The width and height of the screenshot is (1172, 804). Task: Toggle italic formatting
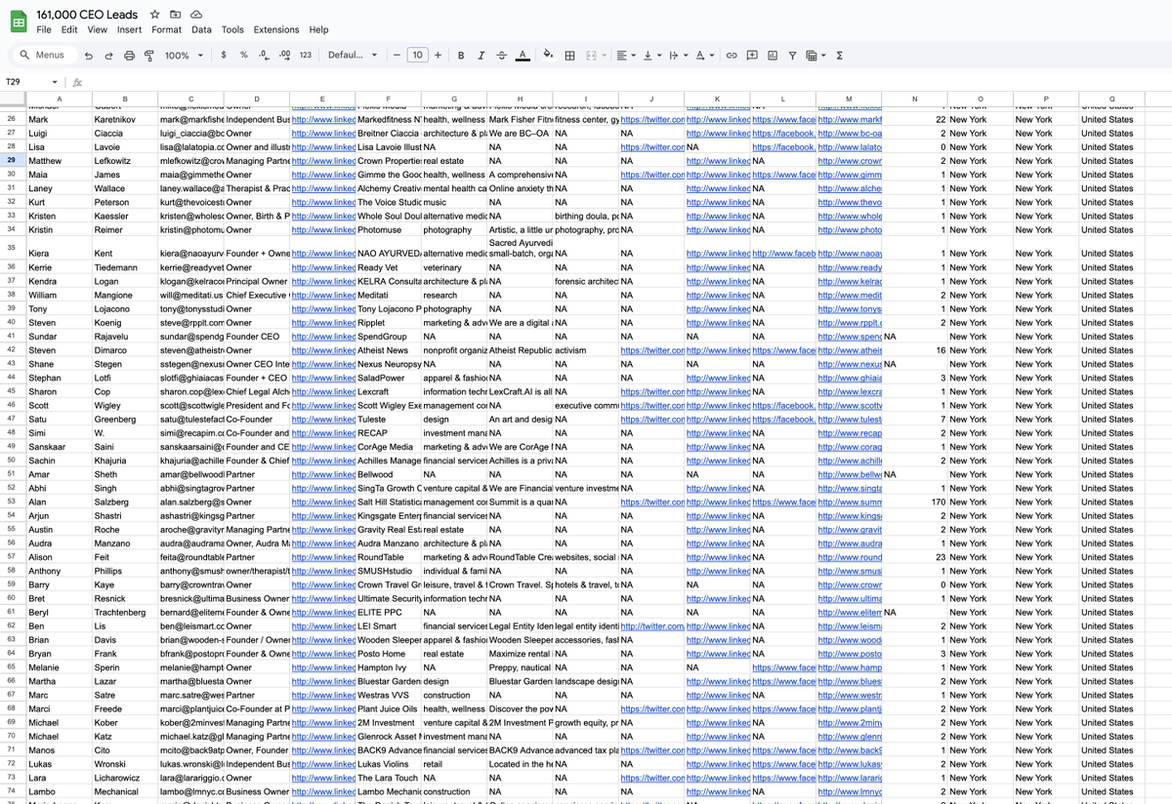pos(481,56)
